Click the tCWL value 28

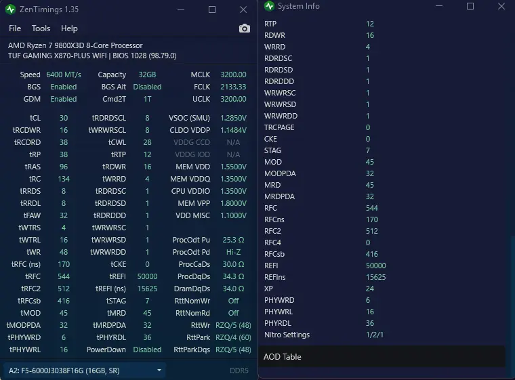click(x=147, y=142)
